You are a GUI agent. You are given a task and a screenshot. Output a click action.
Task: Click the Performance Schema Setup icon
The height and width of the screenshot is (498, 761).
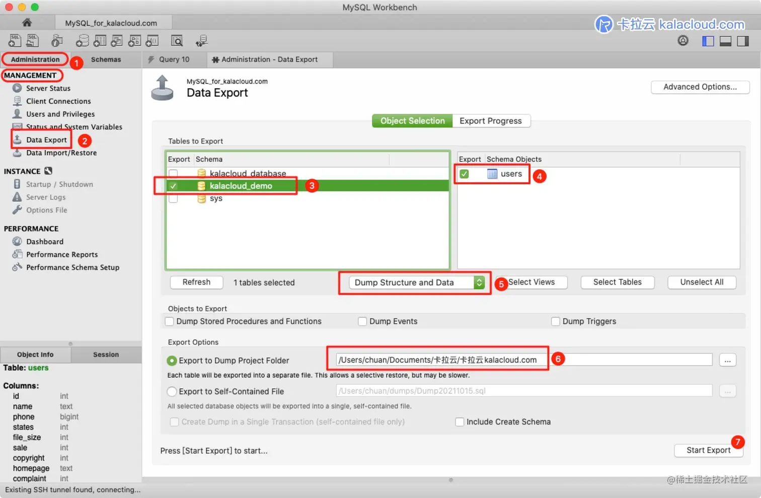click(17, 267)
